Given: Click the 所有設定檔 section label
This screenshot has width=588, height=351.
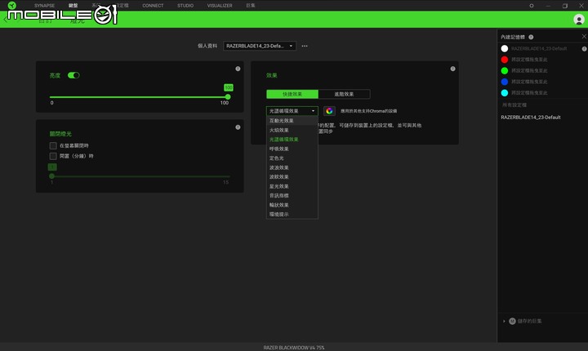Looking at the screenshot, I should (514, 105).
